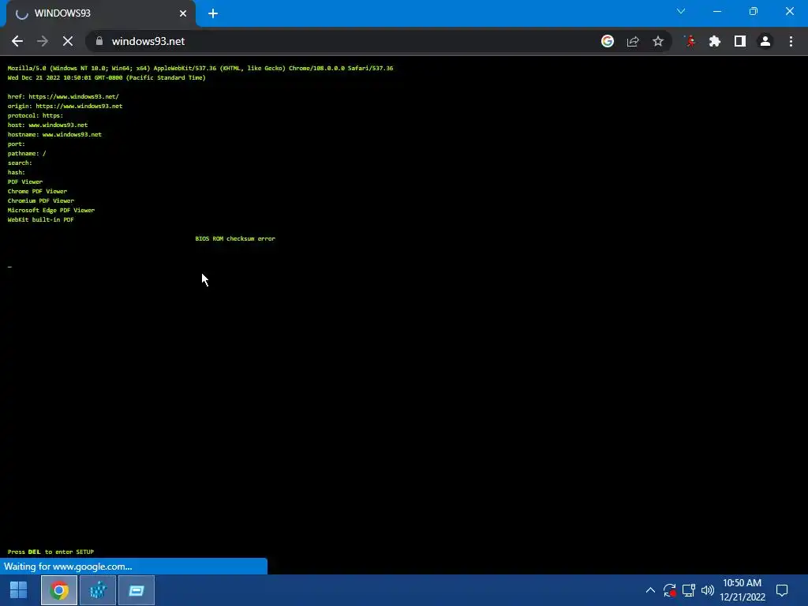Screen dimensions: 808x606
Task: Click the 'Wed Dec 21 2022' timestamp line
Action: pyautogui.click(x=107, y=78)
